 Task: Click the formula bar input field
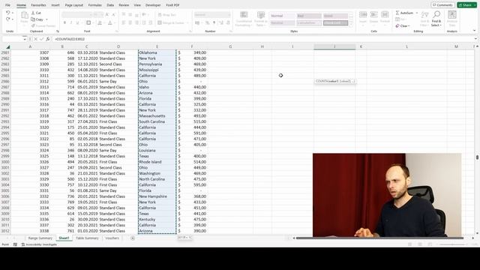pyautogui.click(x=263, y=39)
